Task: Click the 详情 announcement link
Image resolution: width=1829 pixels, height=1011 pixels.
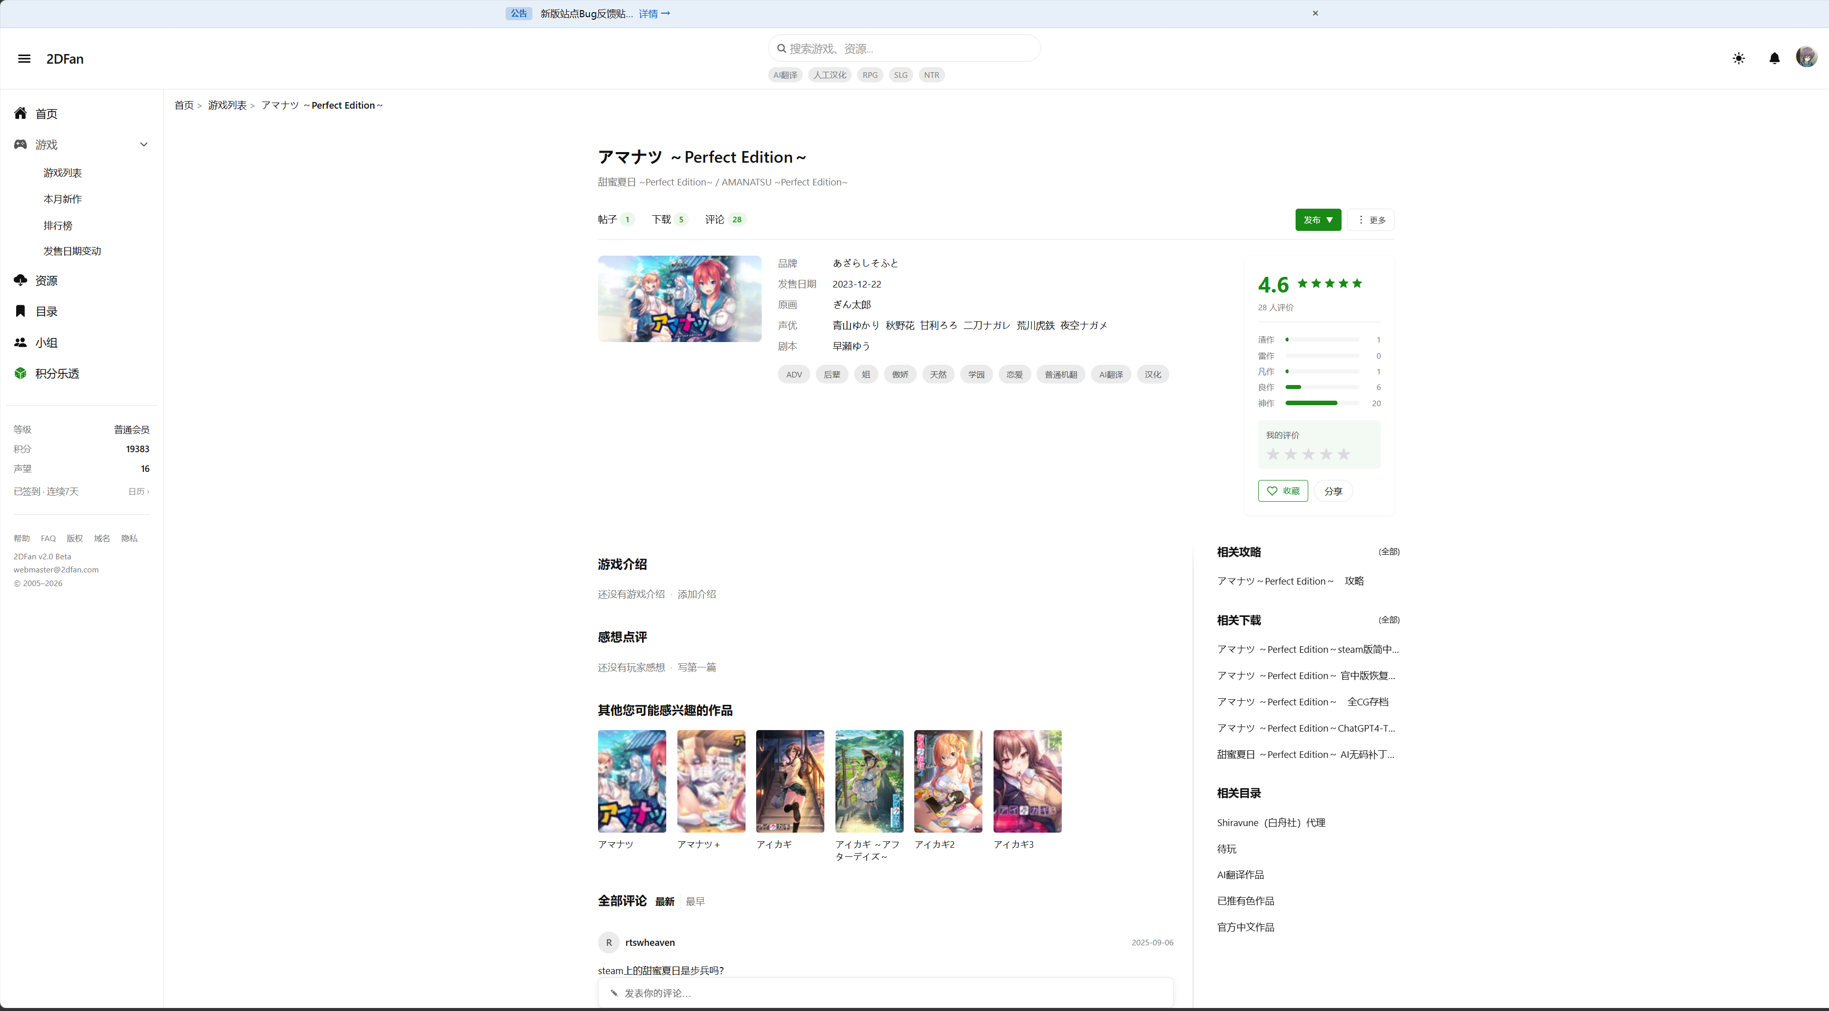Action: 654,14
